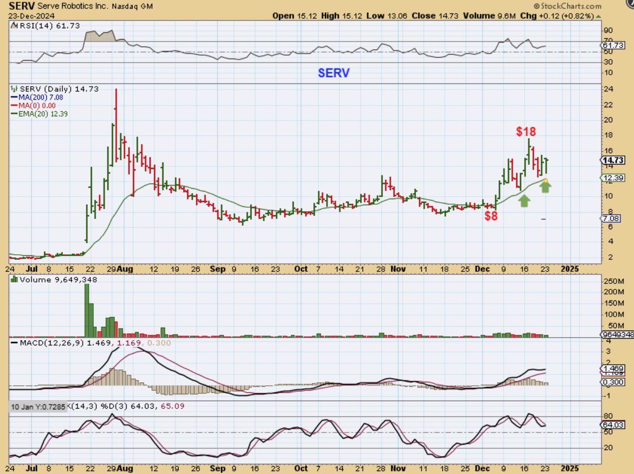The height and width of the screenshot is (474, 634).
Task: Click the 9649348 volume axis tag
Action: click(616, 335)
